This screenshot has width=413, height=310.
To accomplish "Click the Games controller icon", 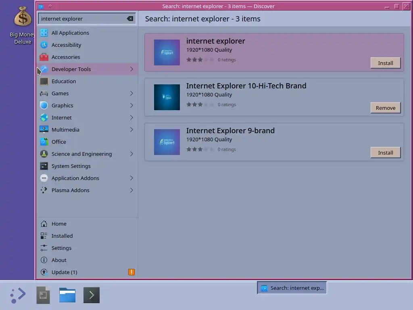I will (x=44, y=93).
